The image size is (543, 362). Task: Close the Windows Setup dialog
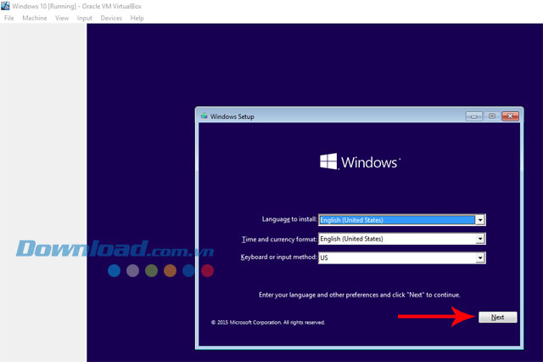(x=510, y=116)
